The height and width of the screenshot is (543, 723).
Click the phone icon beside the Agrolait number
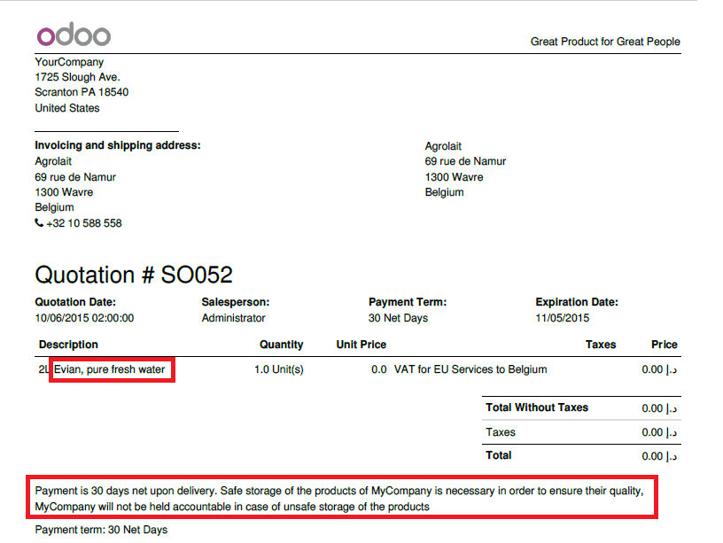(x=39, y=223)
